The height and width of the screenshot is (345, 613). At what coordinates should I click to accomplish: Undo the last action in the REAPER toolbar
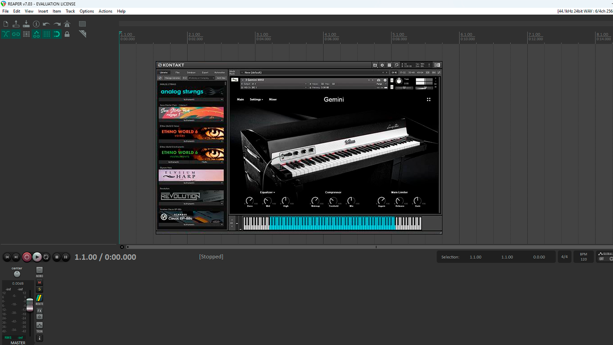[x=47, y=24]
